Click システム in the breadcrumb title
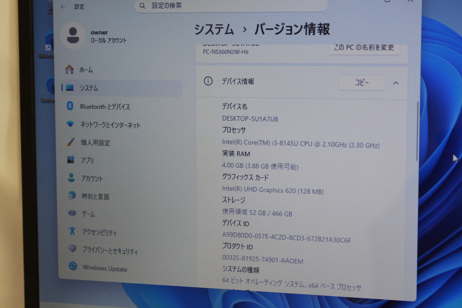Screen dimensions: 462x308 [214, 30]
